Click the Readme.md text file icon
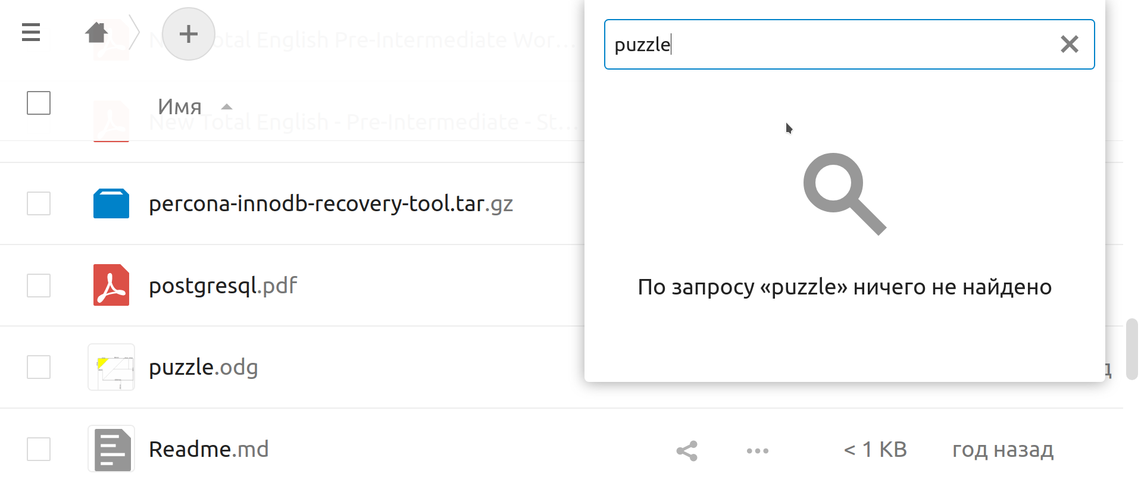Screen dimensions: 1141x489 pyautogui.click(x=111, y=449)
